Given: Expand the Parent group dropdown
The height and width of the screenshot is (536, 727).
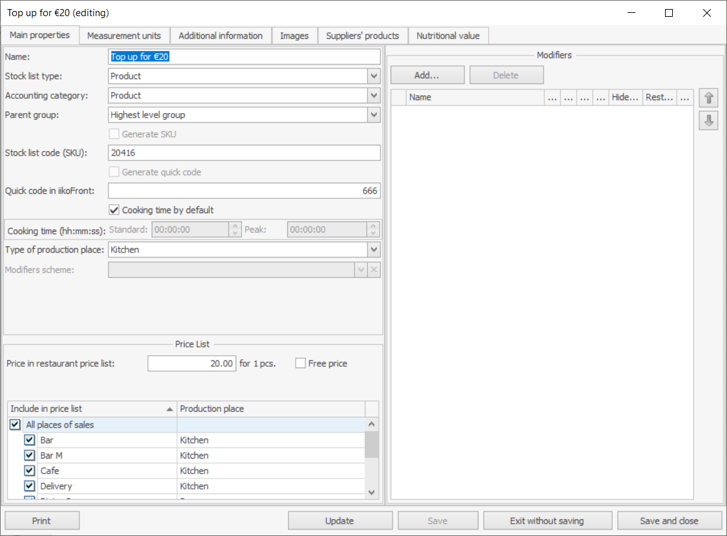Looking at the screenshot, I should pos(374,115).
